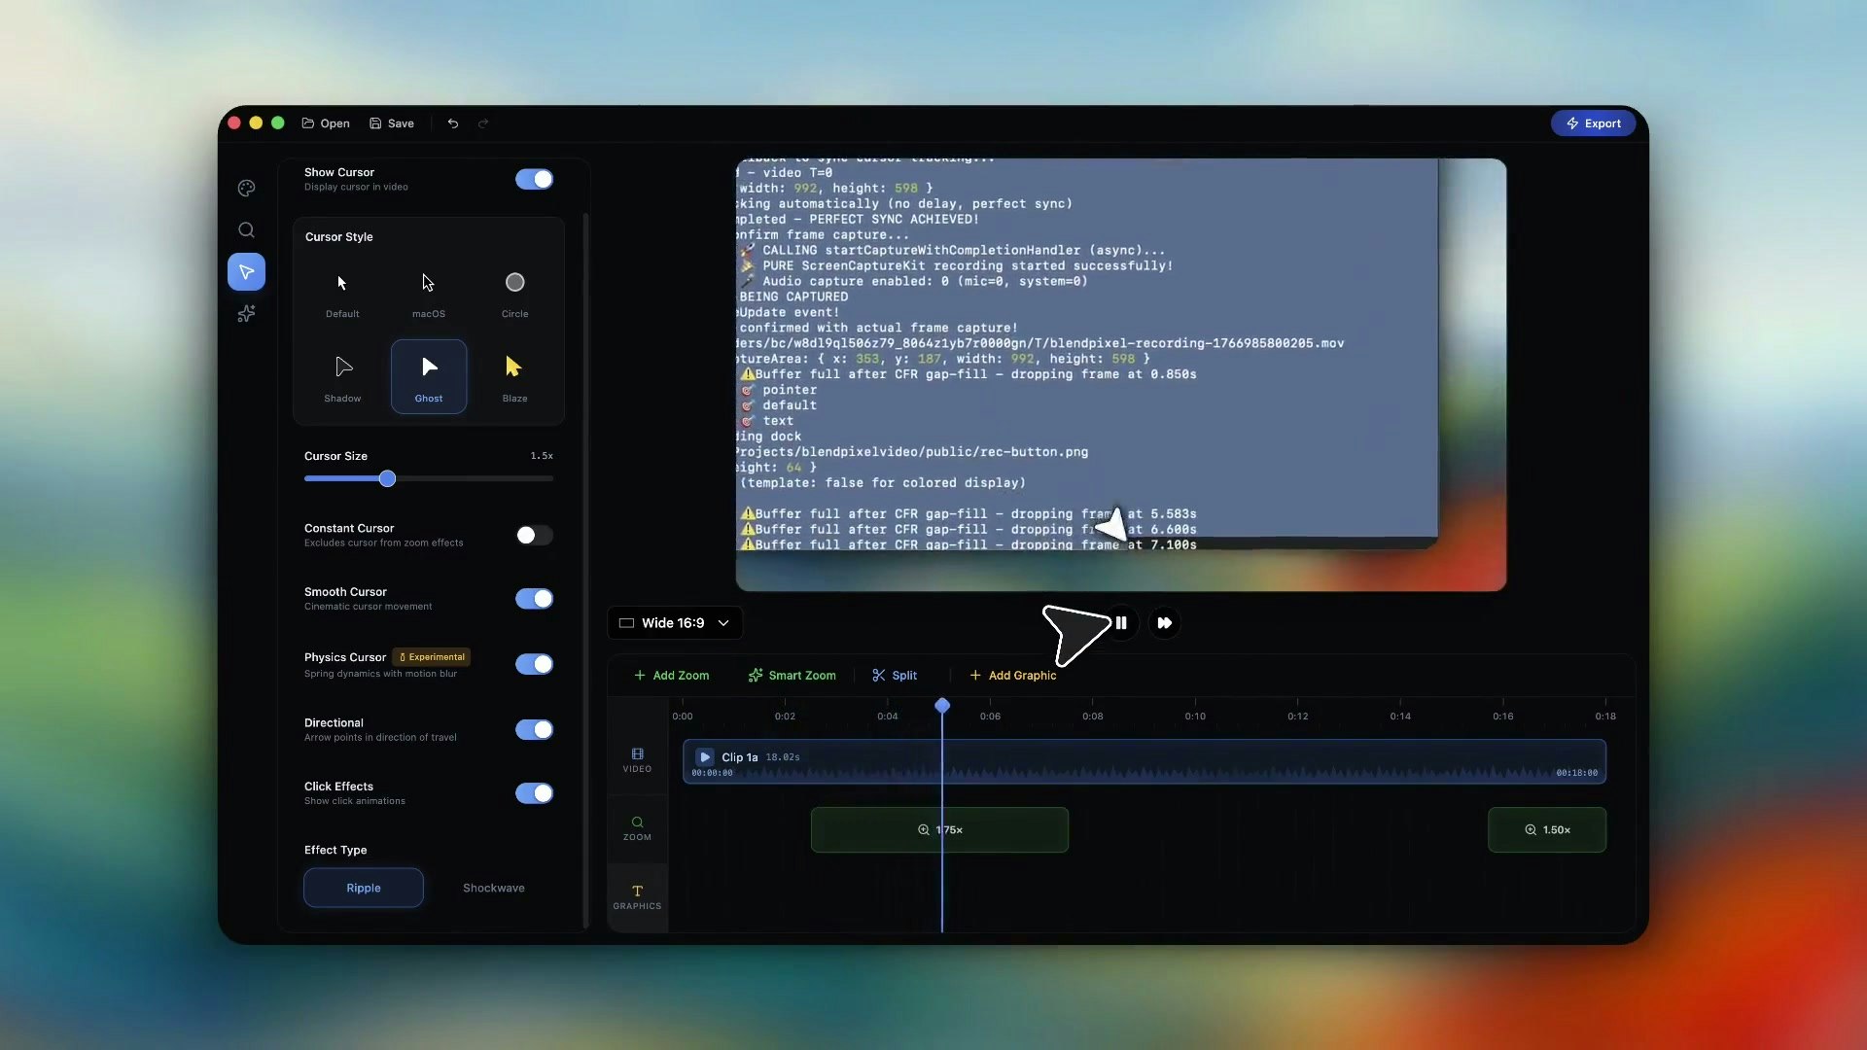Click the Cursor Style heading
The height and width of the screenshot is (1050, 1867).
(x=339, y=237)
